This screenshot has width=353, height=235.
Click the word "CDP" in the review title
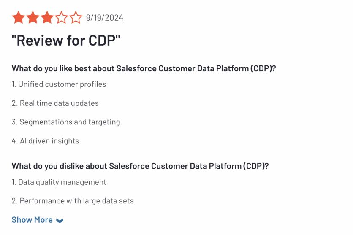[104, 41]
